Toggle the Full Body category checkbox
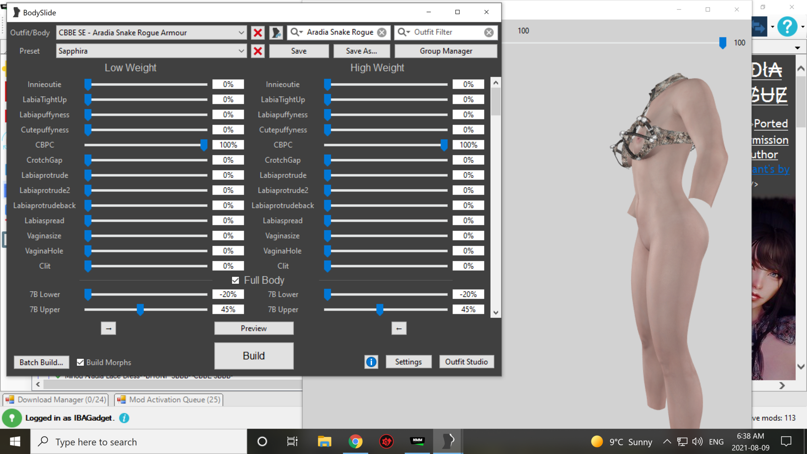The height and width of the screenshot is (454, 807). tap(235, 280)
